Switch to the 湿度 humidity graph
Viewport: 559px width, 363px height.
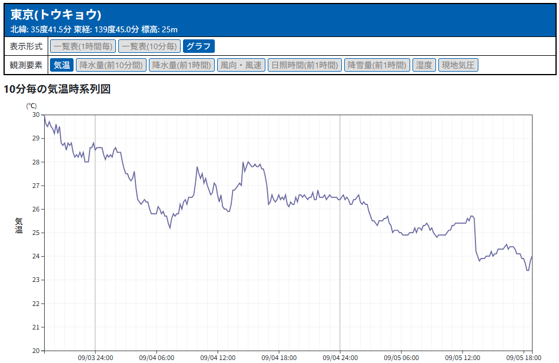(424, 65)
